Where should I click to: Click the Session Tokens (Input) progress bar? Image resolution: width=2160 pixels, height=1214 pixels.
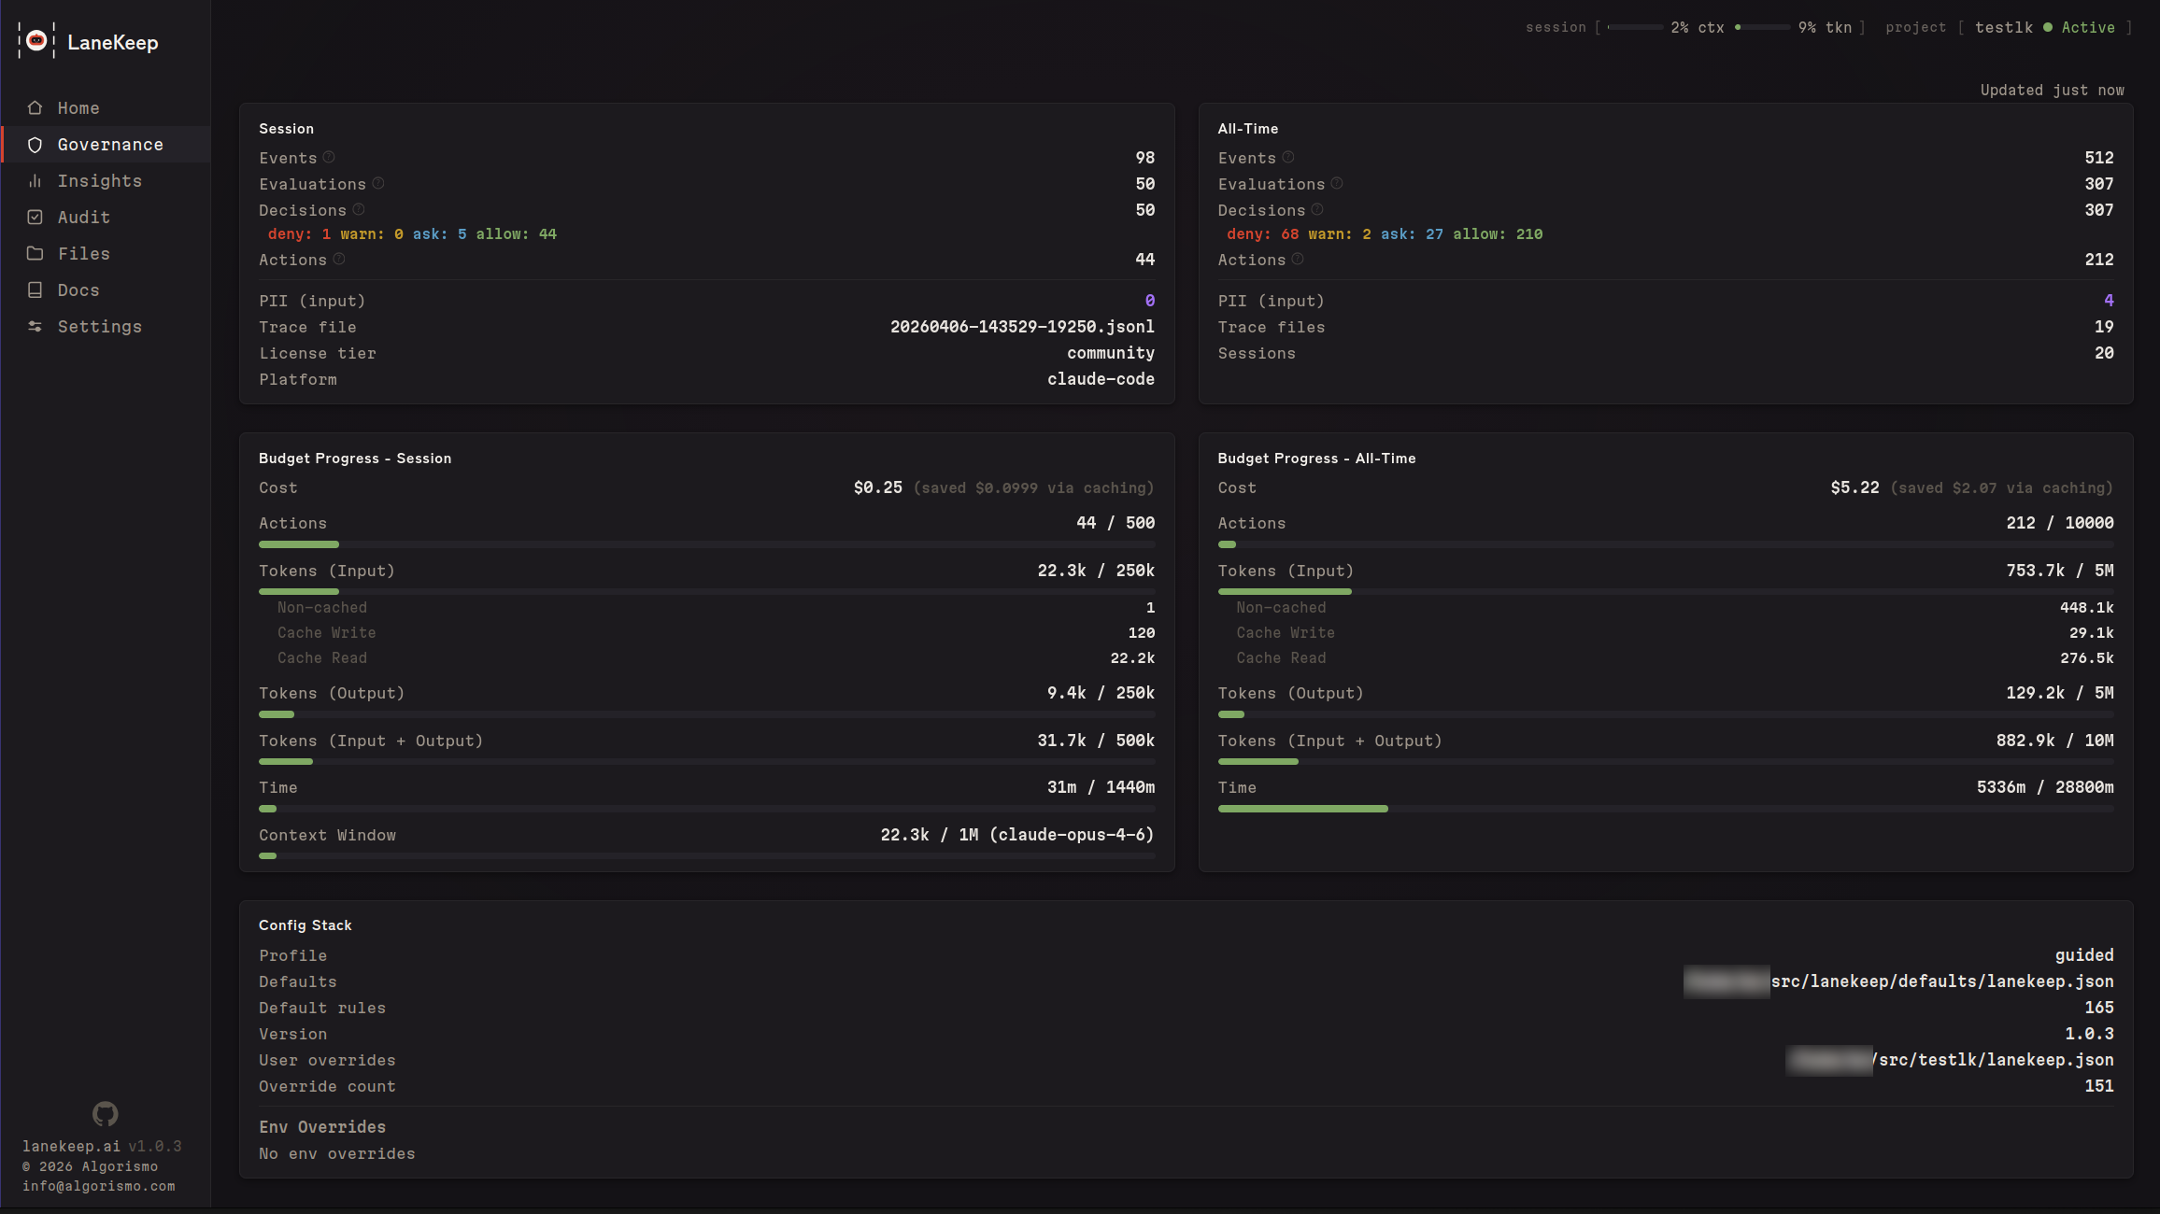707,592
